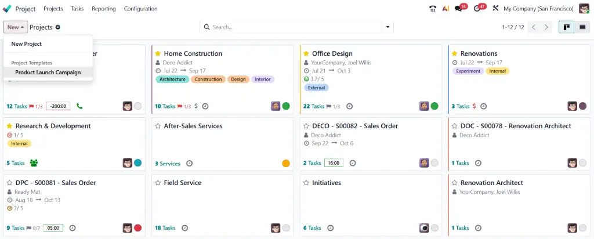Unfavorite Renovations via its star

(x=455, y=53)
